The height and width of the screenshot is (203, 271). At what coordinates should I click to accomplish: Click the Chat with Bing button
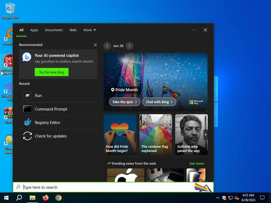[x=159, y=102]
